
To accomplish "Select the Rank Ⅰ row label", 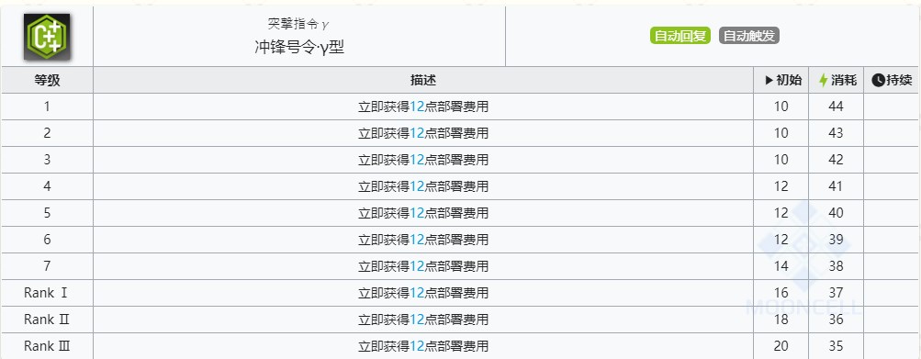I will [47, 293].
